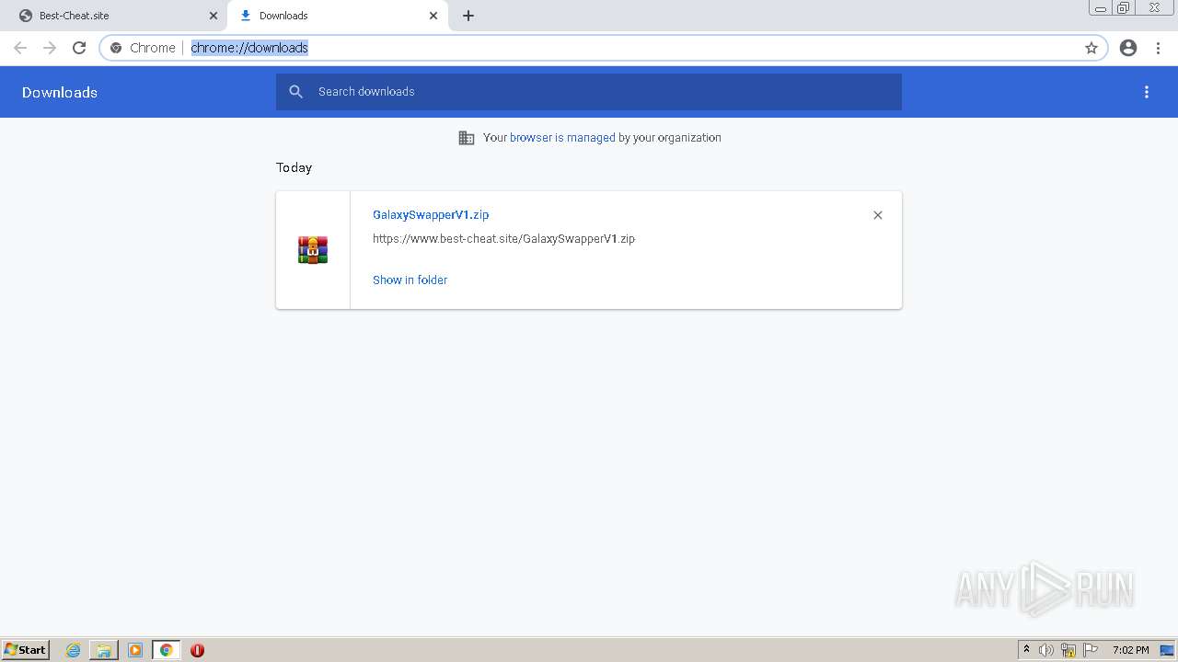Open the Chrome profile avatar
The height and width of the screenshot is (662, 1178).
pos(1128,48)
